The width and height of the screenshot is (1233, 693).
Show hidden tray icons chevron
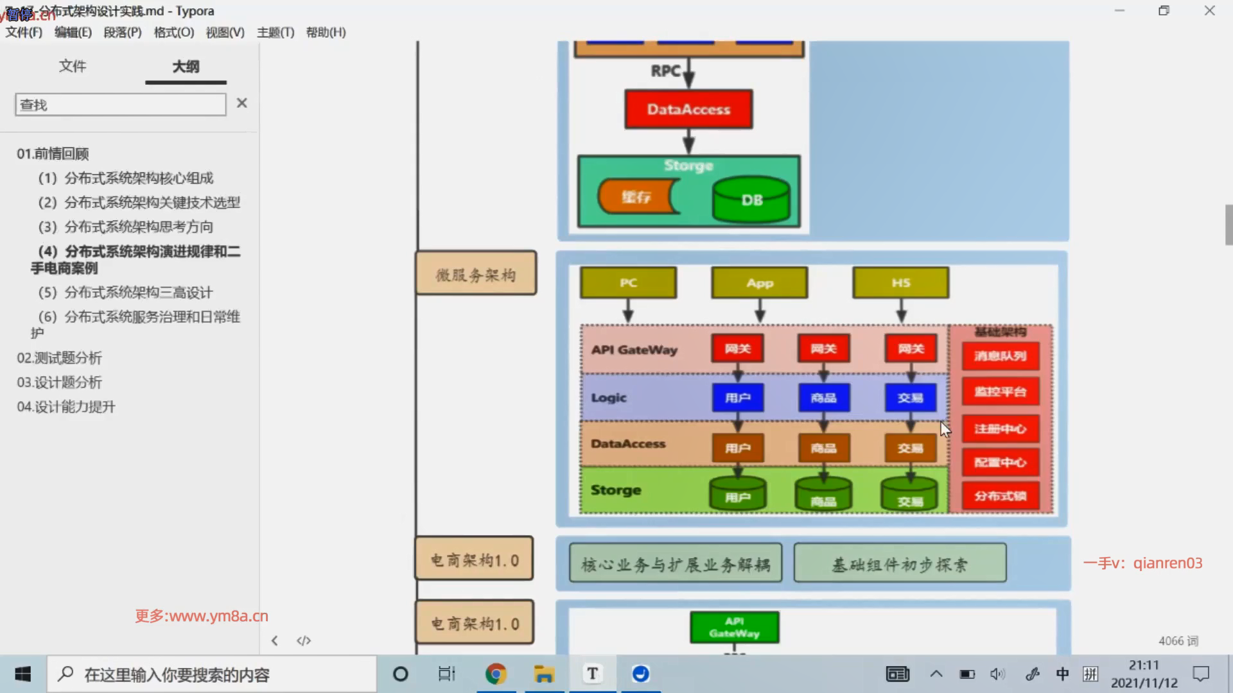(x=936, y=674)
